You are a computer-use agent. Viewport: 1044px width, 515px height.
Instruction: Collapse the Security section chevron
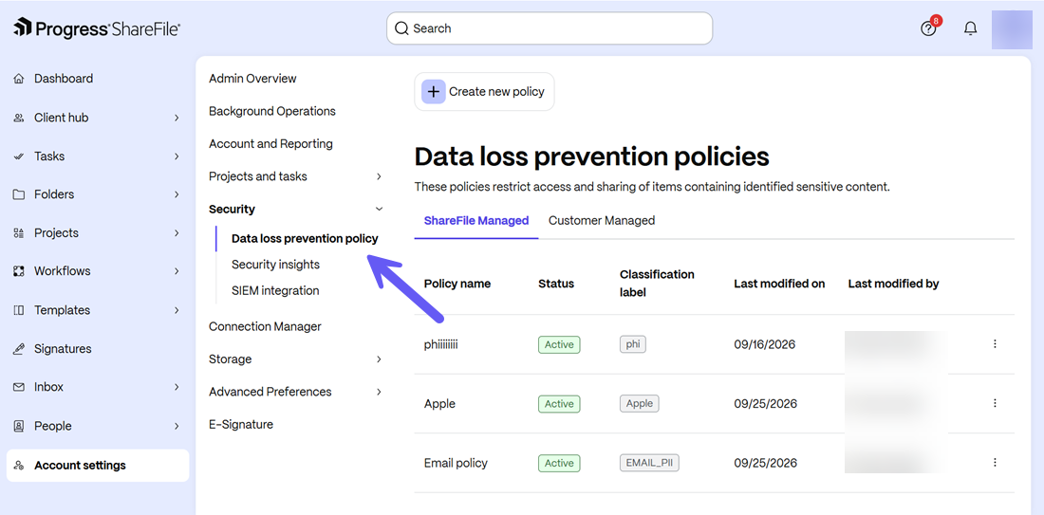click(x=379, y=209)
